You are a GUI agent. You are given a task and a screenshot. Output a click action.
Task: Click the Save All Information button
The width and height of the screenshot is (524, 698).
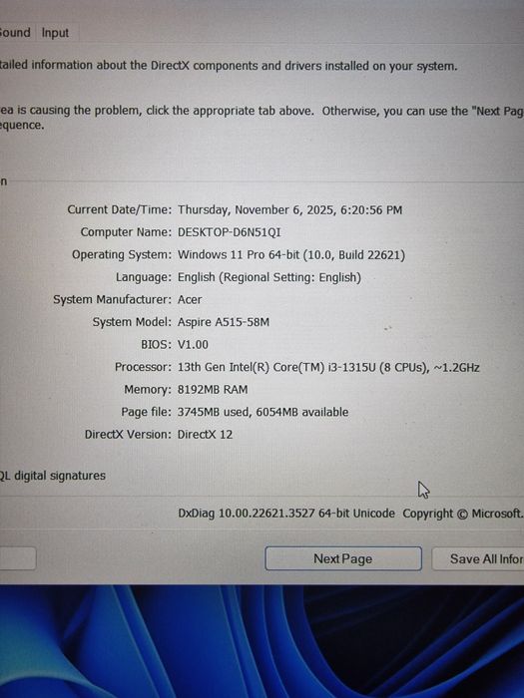pos(478,558)
